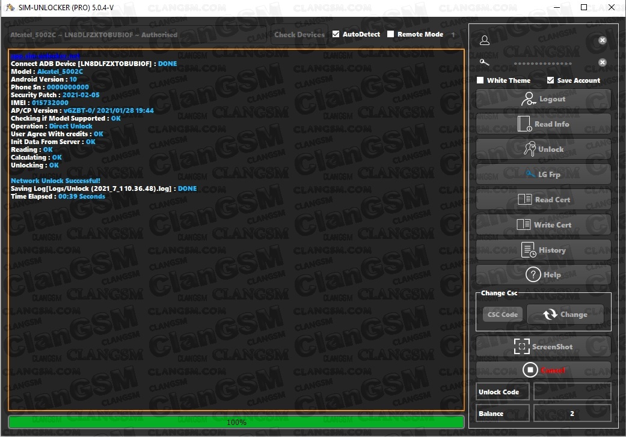626x437 pixels.
Task: Click the password dots field
Action: click(543, 63)
